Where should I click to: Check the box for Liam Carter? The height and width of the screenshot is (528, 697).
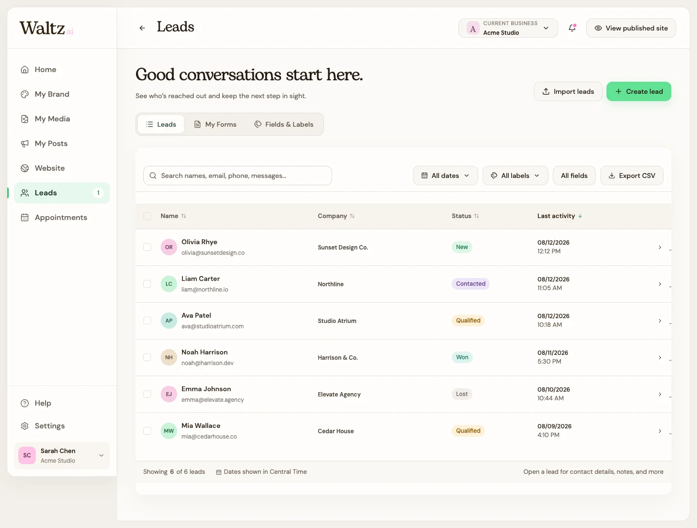[147, 284]
